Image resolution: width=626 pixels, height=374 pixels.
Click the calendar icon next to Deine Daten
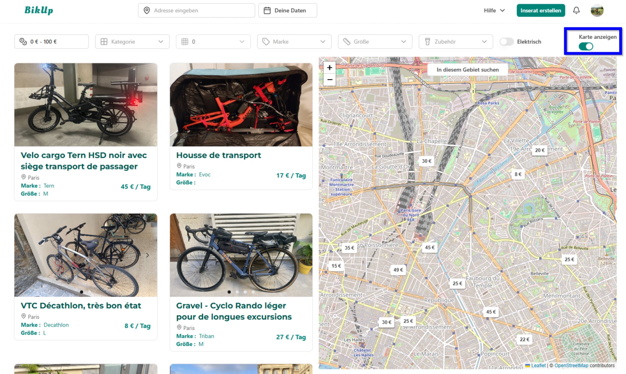[x=267, y=10]
